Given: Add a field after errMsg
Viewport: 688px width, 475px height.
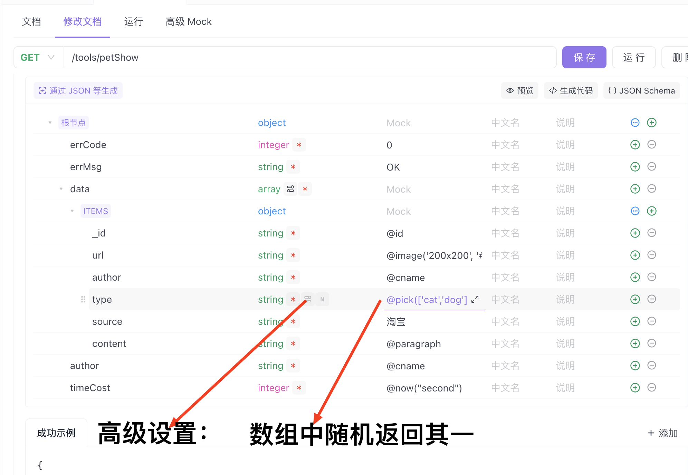Looking at the screenshot, I should (x=635, y=167).
